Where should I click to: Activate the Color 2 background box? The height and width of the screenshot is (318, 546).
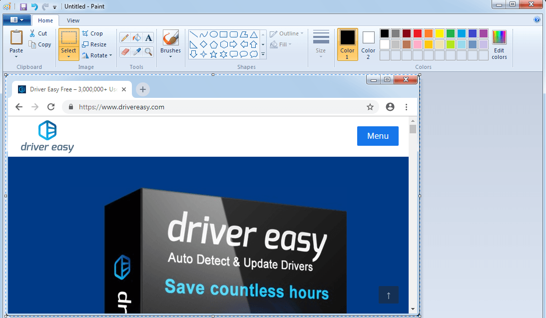368,44
